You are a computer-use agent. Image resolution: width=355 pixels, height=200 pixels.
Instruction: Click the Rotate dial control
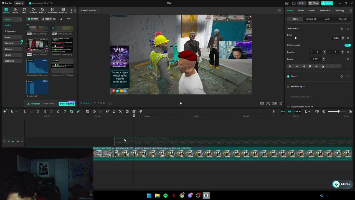click(334, 59)
